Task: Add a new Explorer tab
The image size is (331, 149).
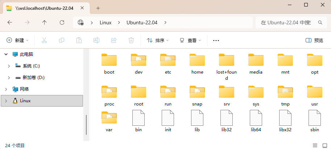Action: pyautogui.click(x=98, y=8)
